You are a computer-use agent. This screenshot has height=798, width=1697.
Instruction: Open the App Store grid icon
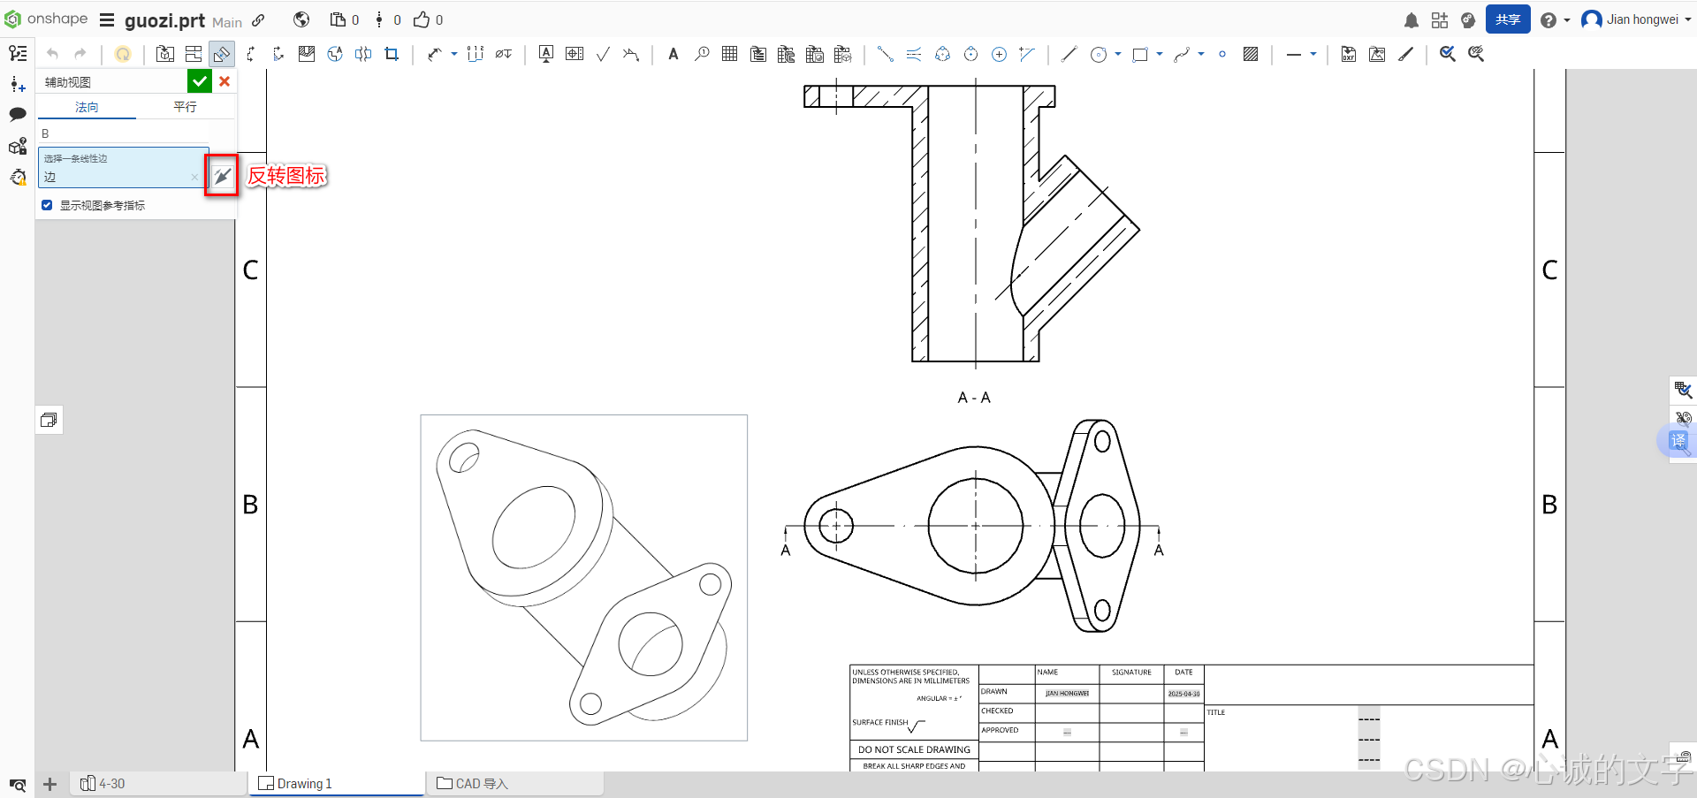[1440, 19]
